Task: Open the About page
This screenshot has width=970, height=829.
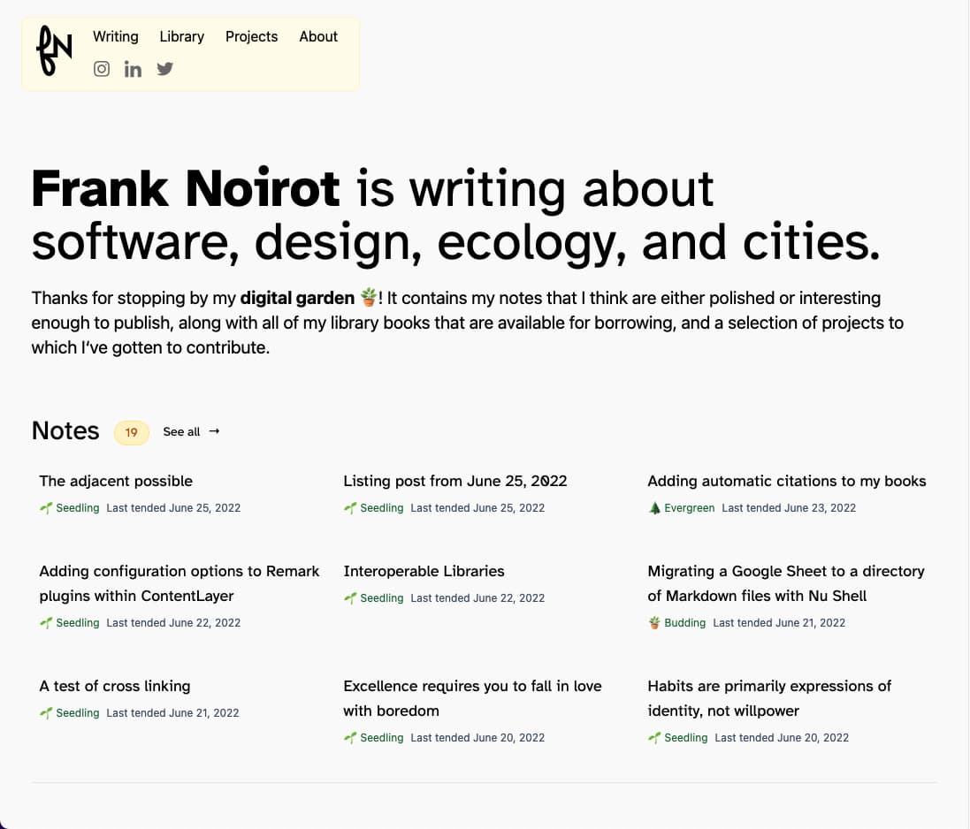Action: (318, 36)
